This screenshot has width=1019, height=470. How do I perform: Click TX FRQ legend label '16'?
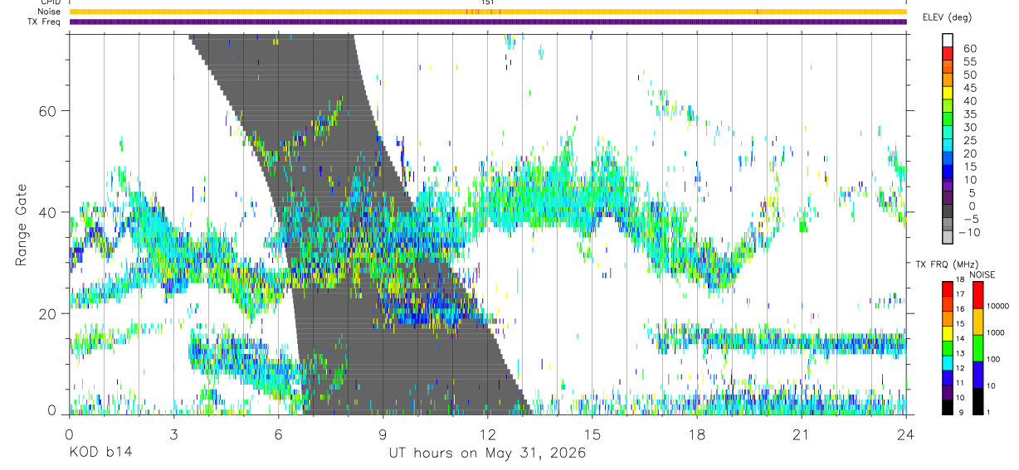point(960,309)
